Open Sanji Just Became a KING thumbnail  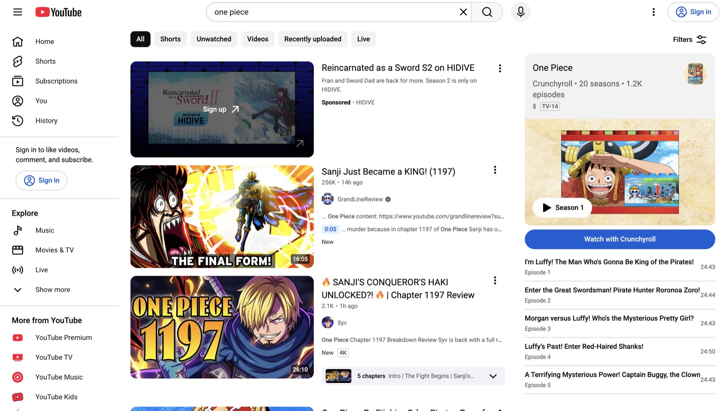pos(222,217)
